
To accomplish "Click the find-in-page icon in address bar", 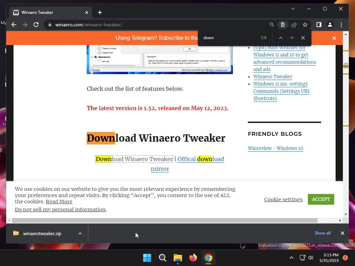I will click(x=283, y=25).
